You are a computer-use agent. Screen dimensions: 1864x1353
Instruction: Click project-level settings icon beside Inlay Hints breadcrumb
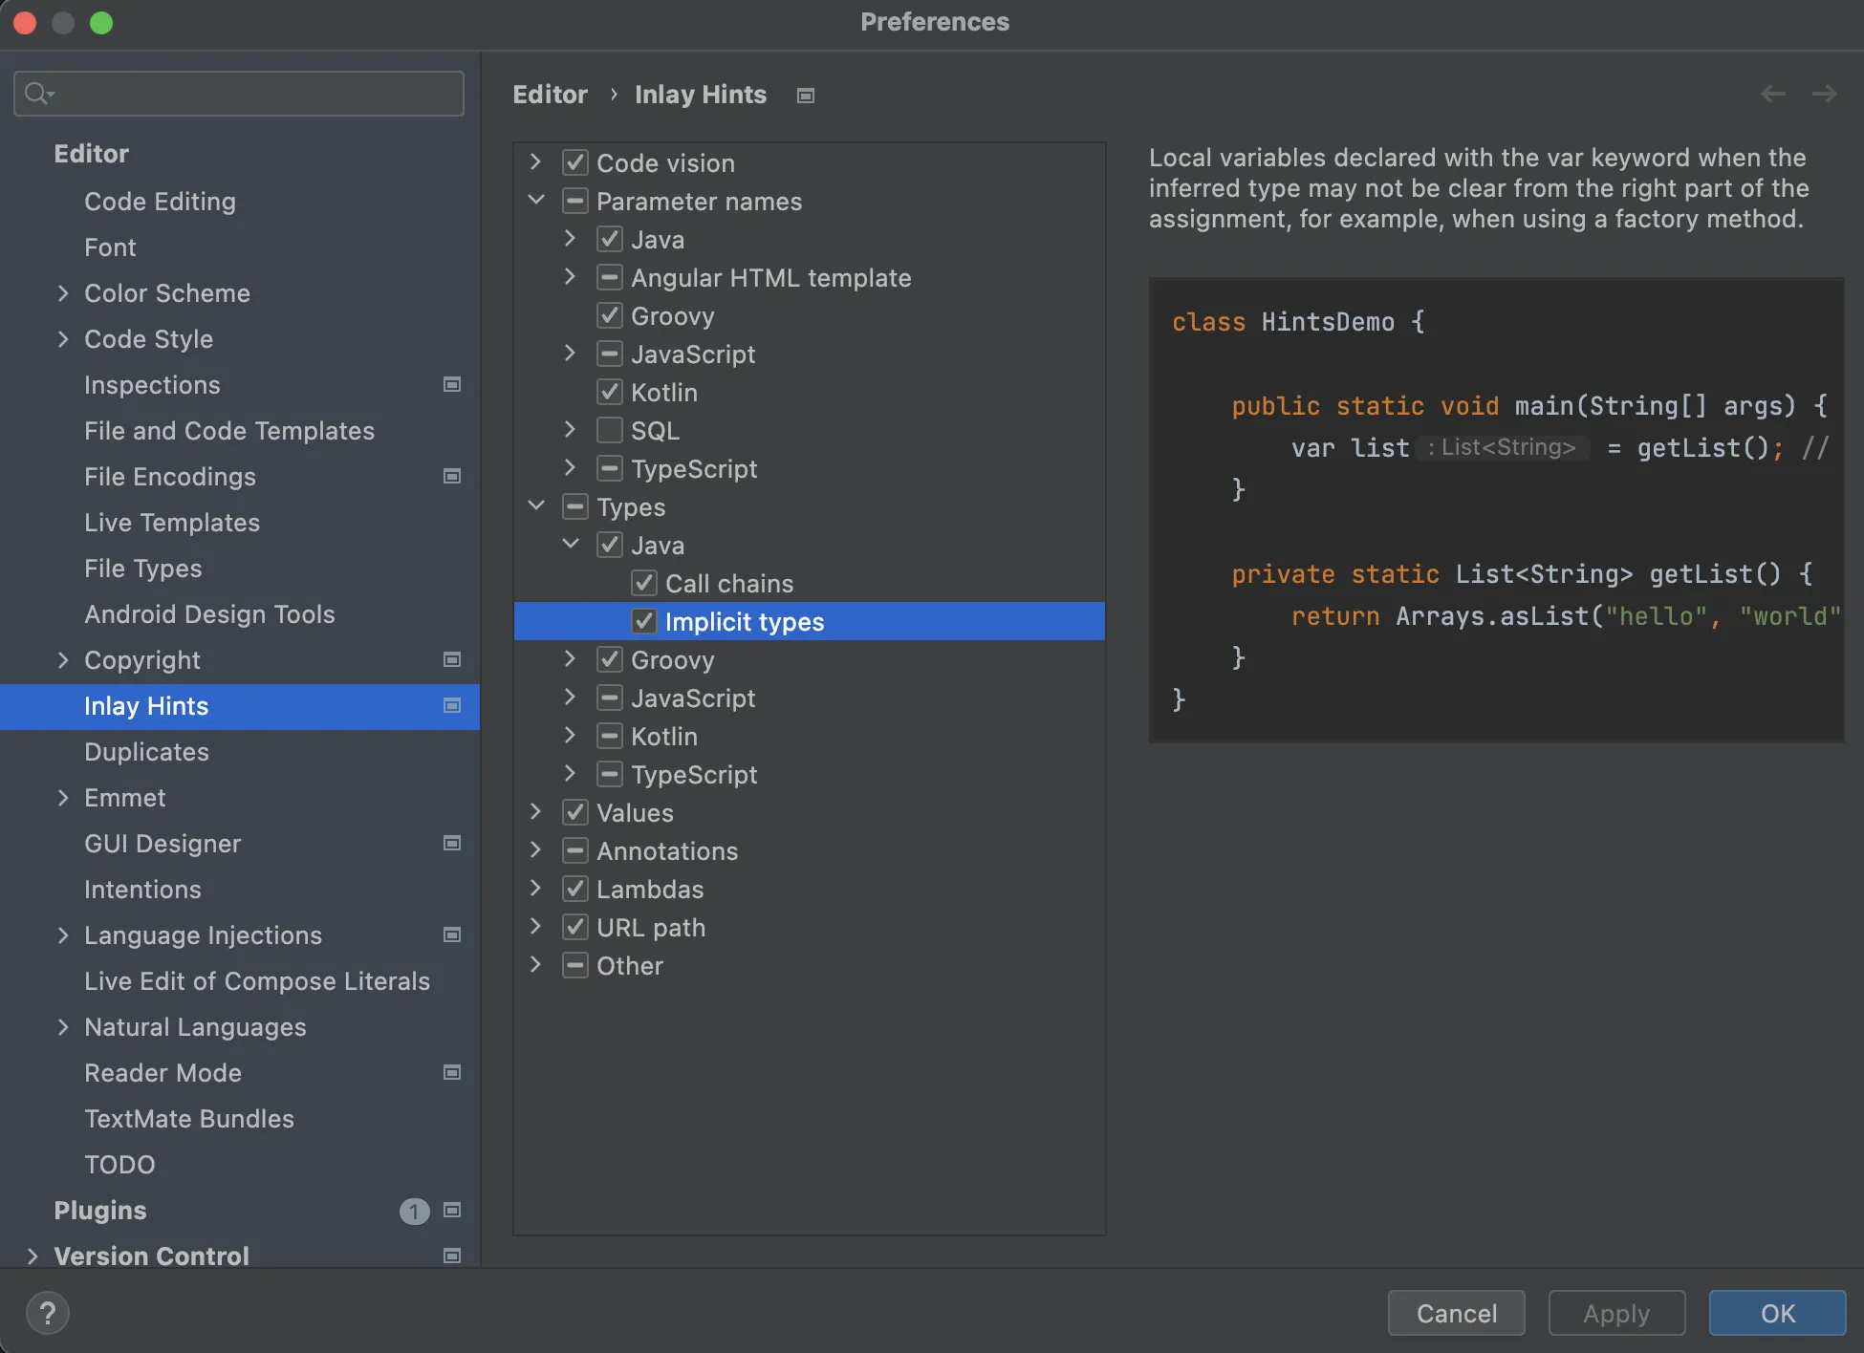(806, 96)
